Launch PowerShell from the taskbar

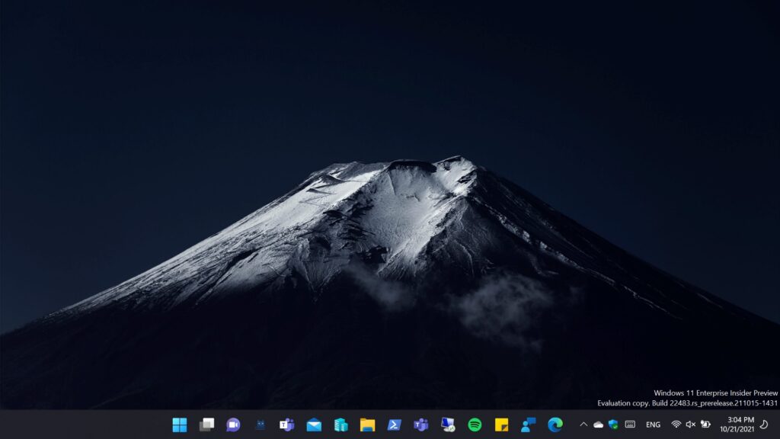tap(394, 425)
